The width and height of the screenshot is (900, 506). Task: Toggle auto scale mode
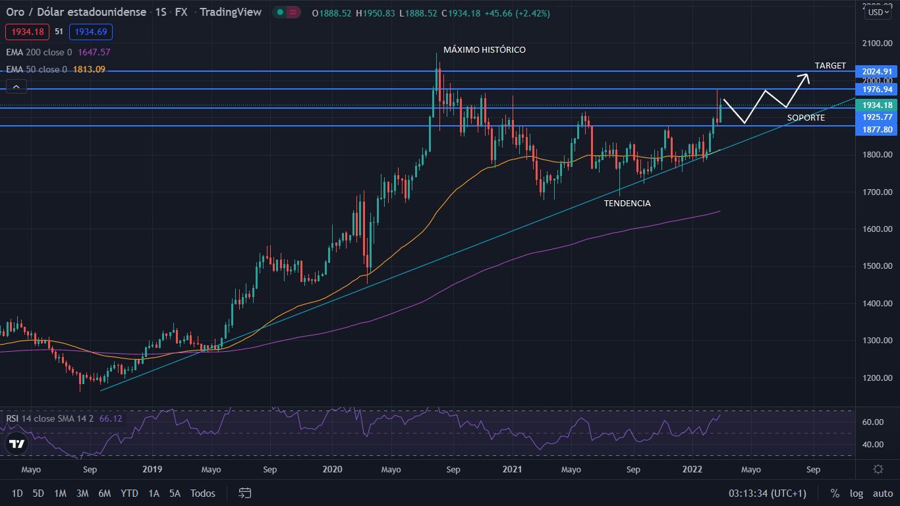coord(883,493)
